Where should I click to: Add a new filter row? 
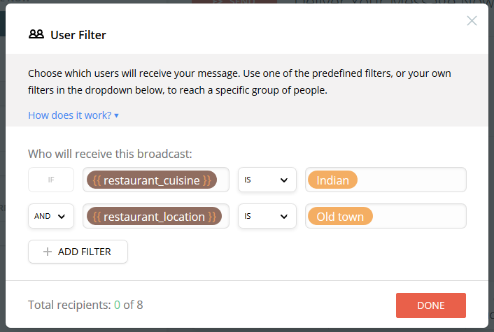pyautogui.click(x=78, y=252)
